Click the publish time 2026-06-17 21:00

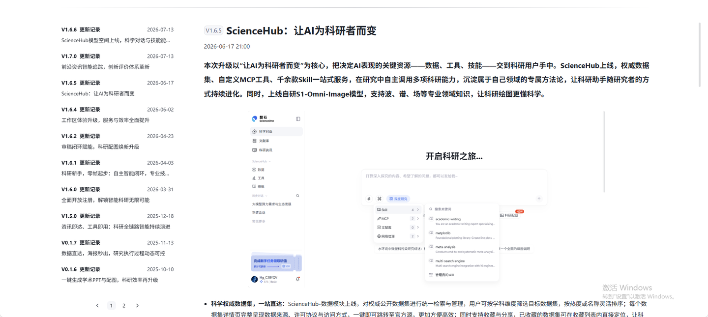[227, 47]
